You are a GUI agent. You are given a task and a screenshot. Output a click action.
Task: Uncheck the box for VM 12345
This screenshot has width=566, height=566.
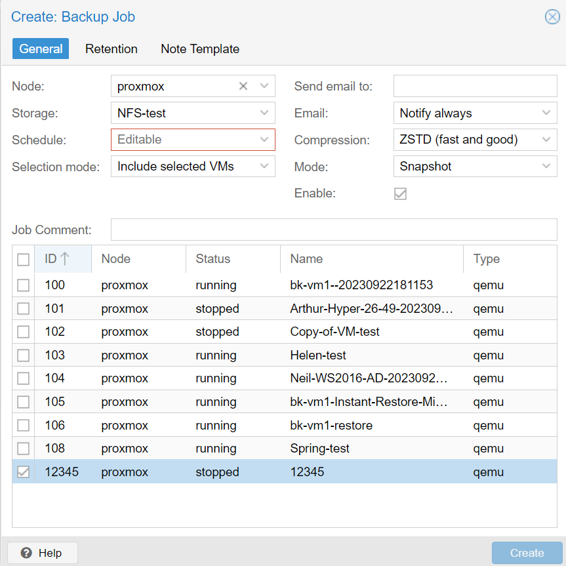pos(23,472)
